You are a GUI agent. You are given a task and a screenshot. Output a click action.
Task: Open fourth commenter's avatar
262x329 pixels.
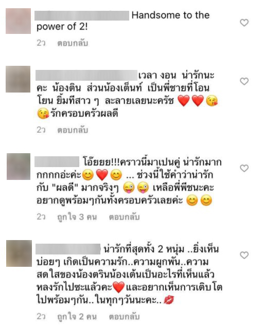click(19, 253)
